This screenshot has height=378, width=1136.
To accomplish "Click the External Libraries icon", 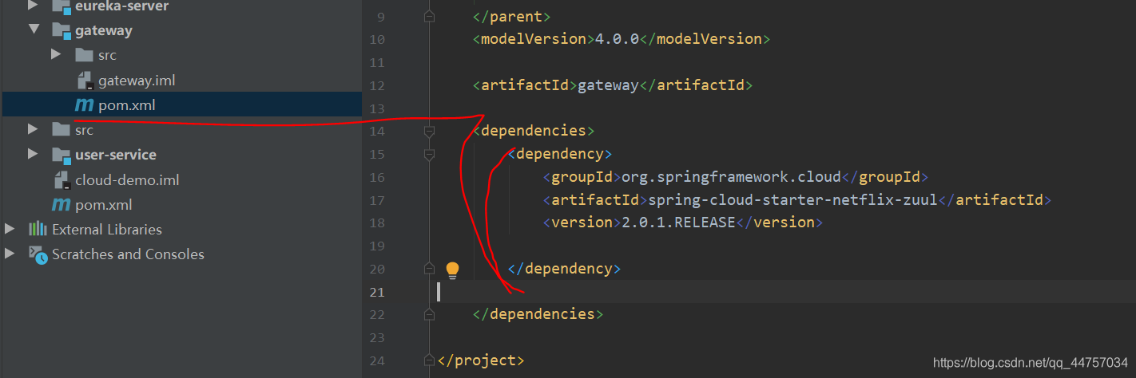I will click(x=38, y=229).
